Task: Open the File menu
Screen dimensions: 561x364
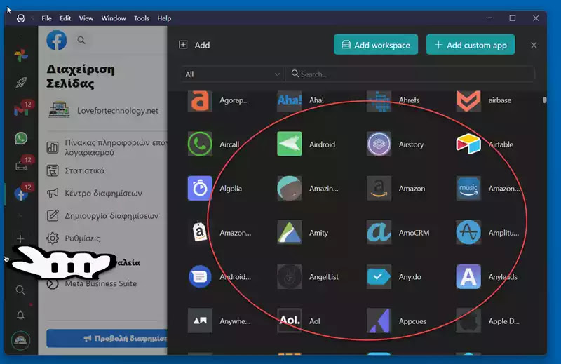Action: [46, 18]
